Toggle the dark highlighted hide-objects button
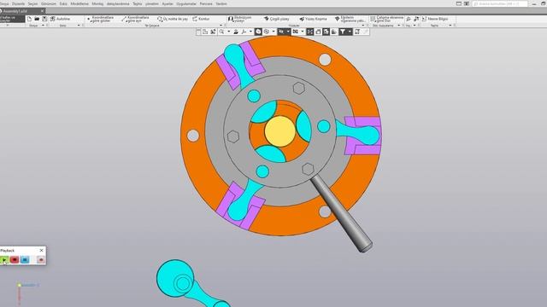Viewport: 547px width, 307px height. pyautogui.click(x=281, y=32)
